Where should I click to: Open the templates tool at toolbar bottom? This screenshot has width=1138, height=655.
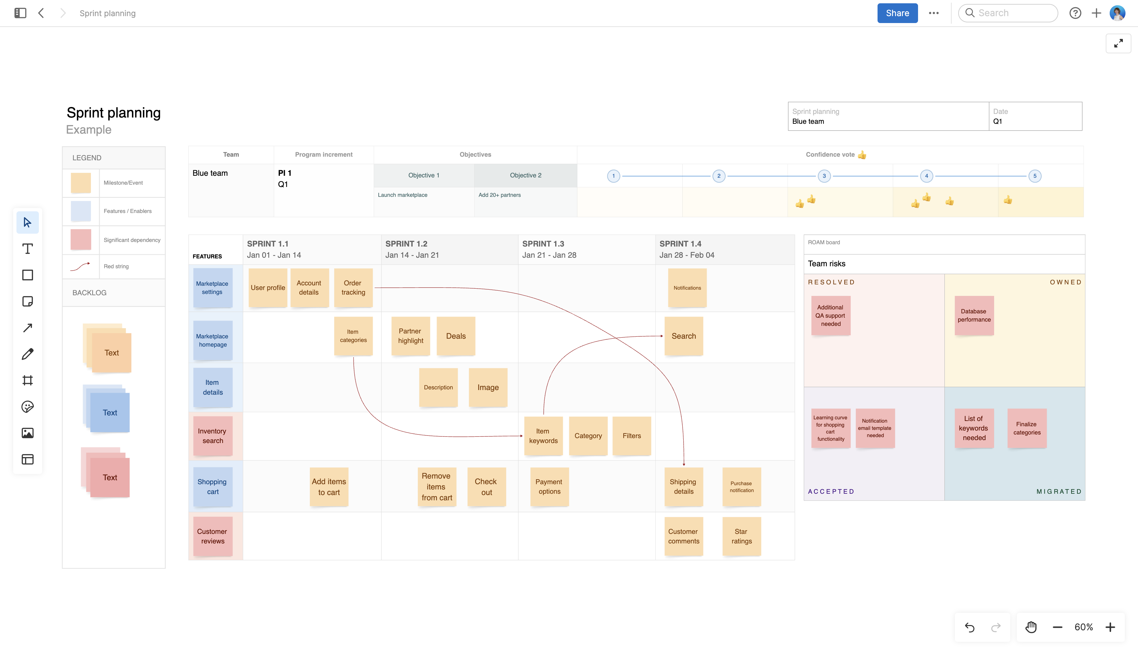[x=27, y=459]
